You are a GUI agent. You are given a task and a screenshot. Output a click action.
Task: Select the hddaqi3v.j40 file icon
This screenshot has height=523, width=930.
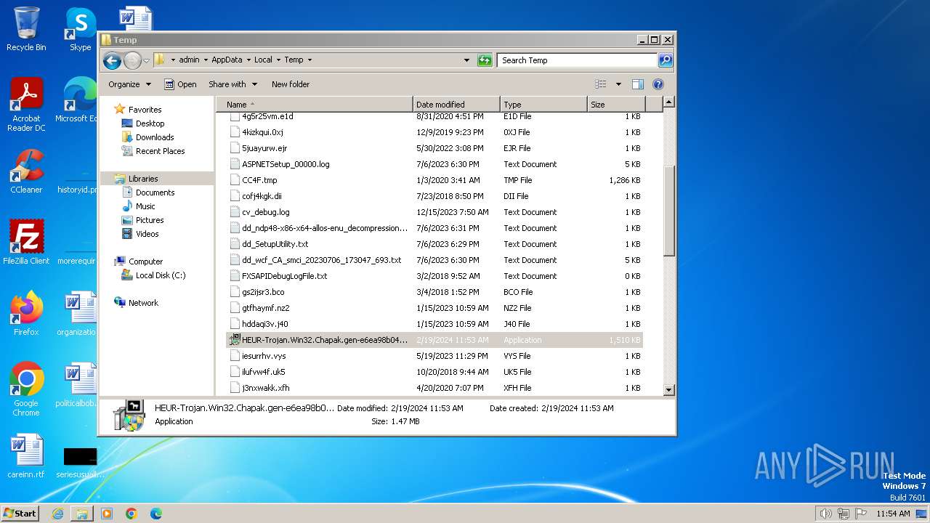coord(235,324)
